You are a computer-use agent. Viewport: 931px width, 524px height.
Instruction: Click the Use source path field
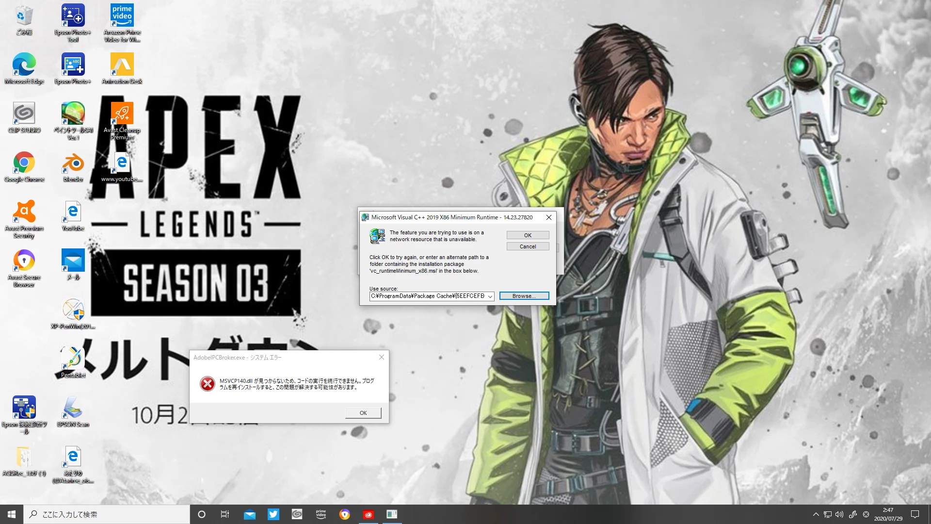tap(428, 296)
